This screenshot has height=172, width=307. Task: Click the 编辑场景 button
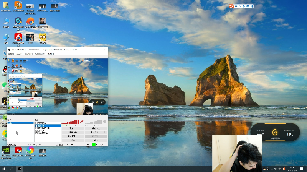click(x=73, y=132)
